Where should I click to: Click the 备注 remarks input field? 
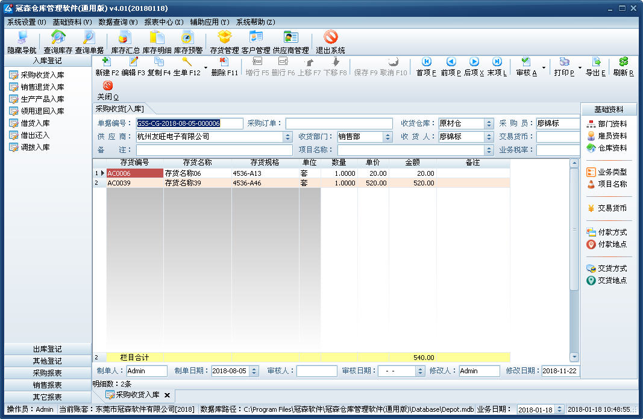click(x=215, y=150)
